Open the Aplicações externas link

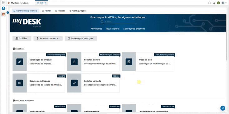coord(134,29)
